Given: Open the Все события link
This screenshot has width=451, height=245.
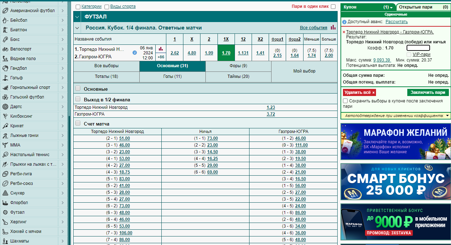Looking at the screenshot, I should (x=313, y=27).
